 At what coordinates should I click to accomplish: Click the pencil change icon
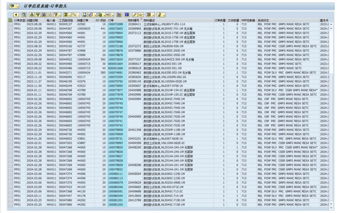(135, 15)
